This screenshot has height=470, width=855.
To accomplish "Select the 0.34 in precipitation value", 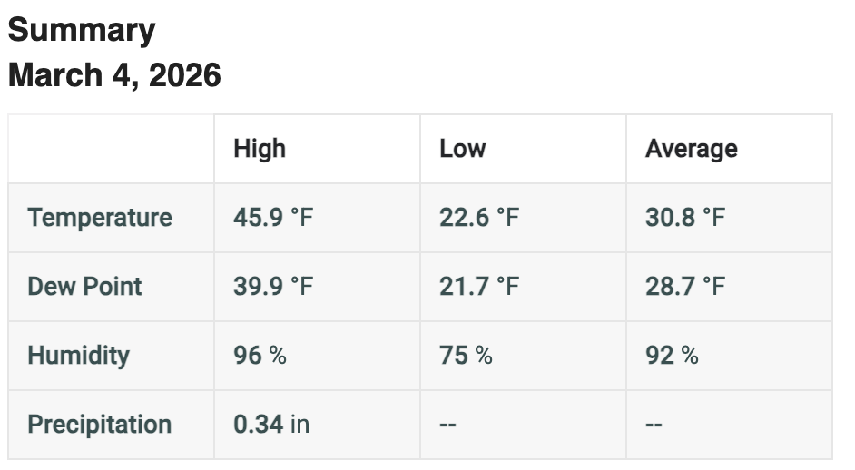I will [x=271, y=425].
